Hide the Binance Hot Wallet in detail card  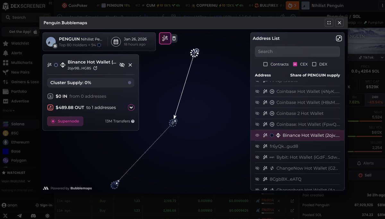coord(122,65)
